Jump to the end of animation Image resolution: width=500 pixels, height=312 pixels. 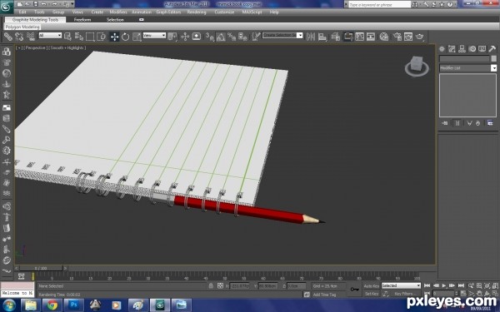(461, 285)
